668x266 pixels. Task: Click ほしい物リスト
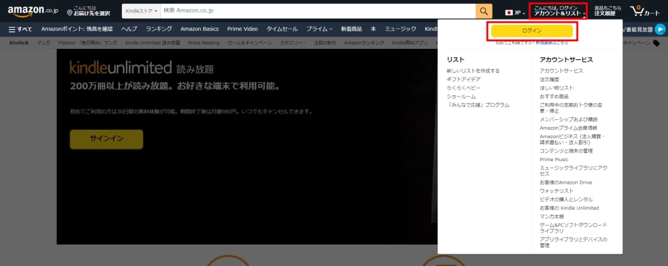pyautogui.click(x=557, y=87)
